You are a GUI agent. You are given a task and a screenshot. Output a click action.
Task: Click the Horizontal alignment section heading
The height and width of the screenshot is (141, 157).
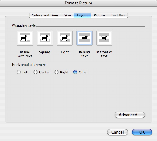pyautogui.click(x=29, y=65)
